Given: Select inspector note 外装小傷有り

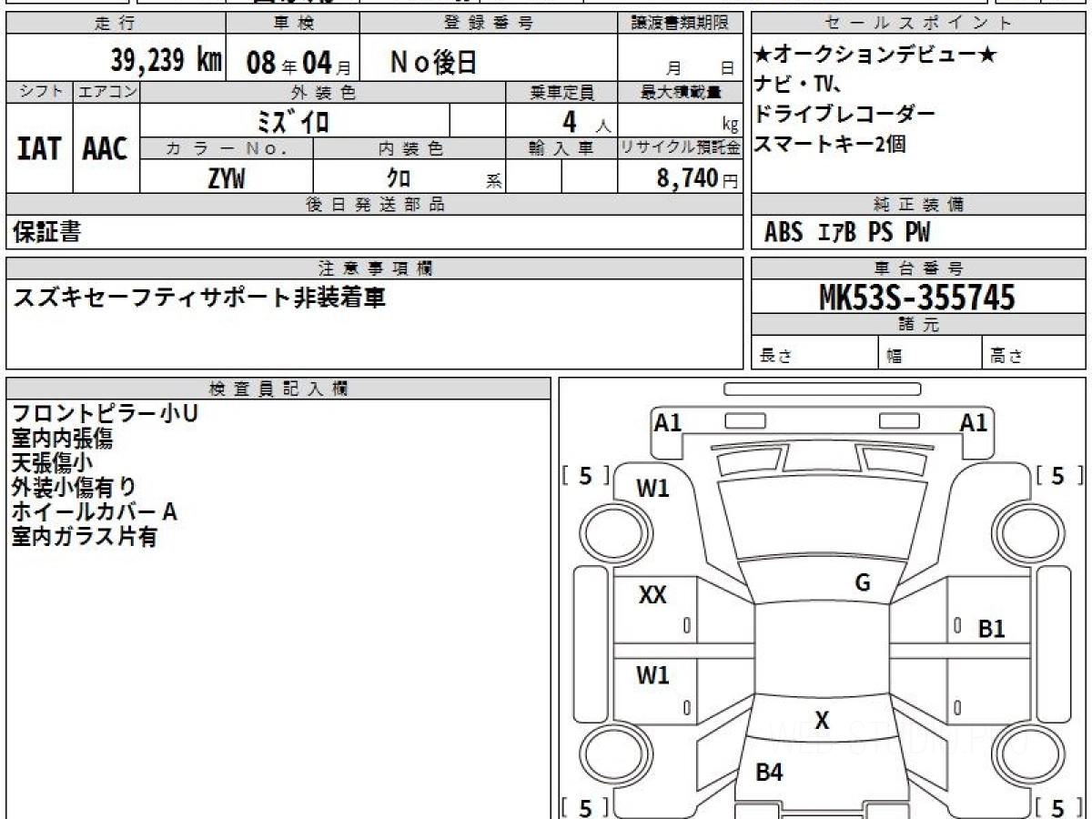Looking at the screenshot, I should tap(75, 488).
